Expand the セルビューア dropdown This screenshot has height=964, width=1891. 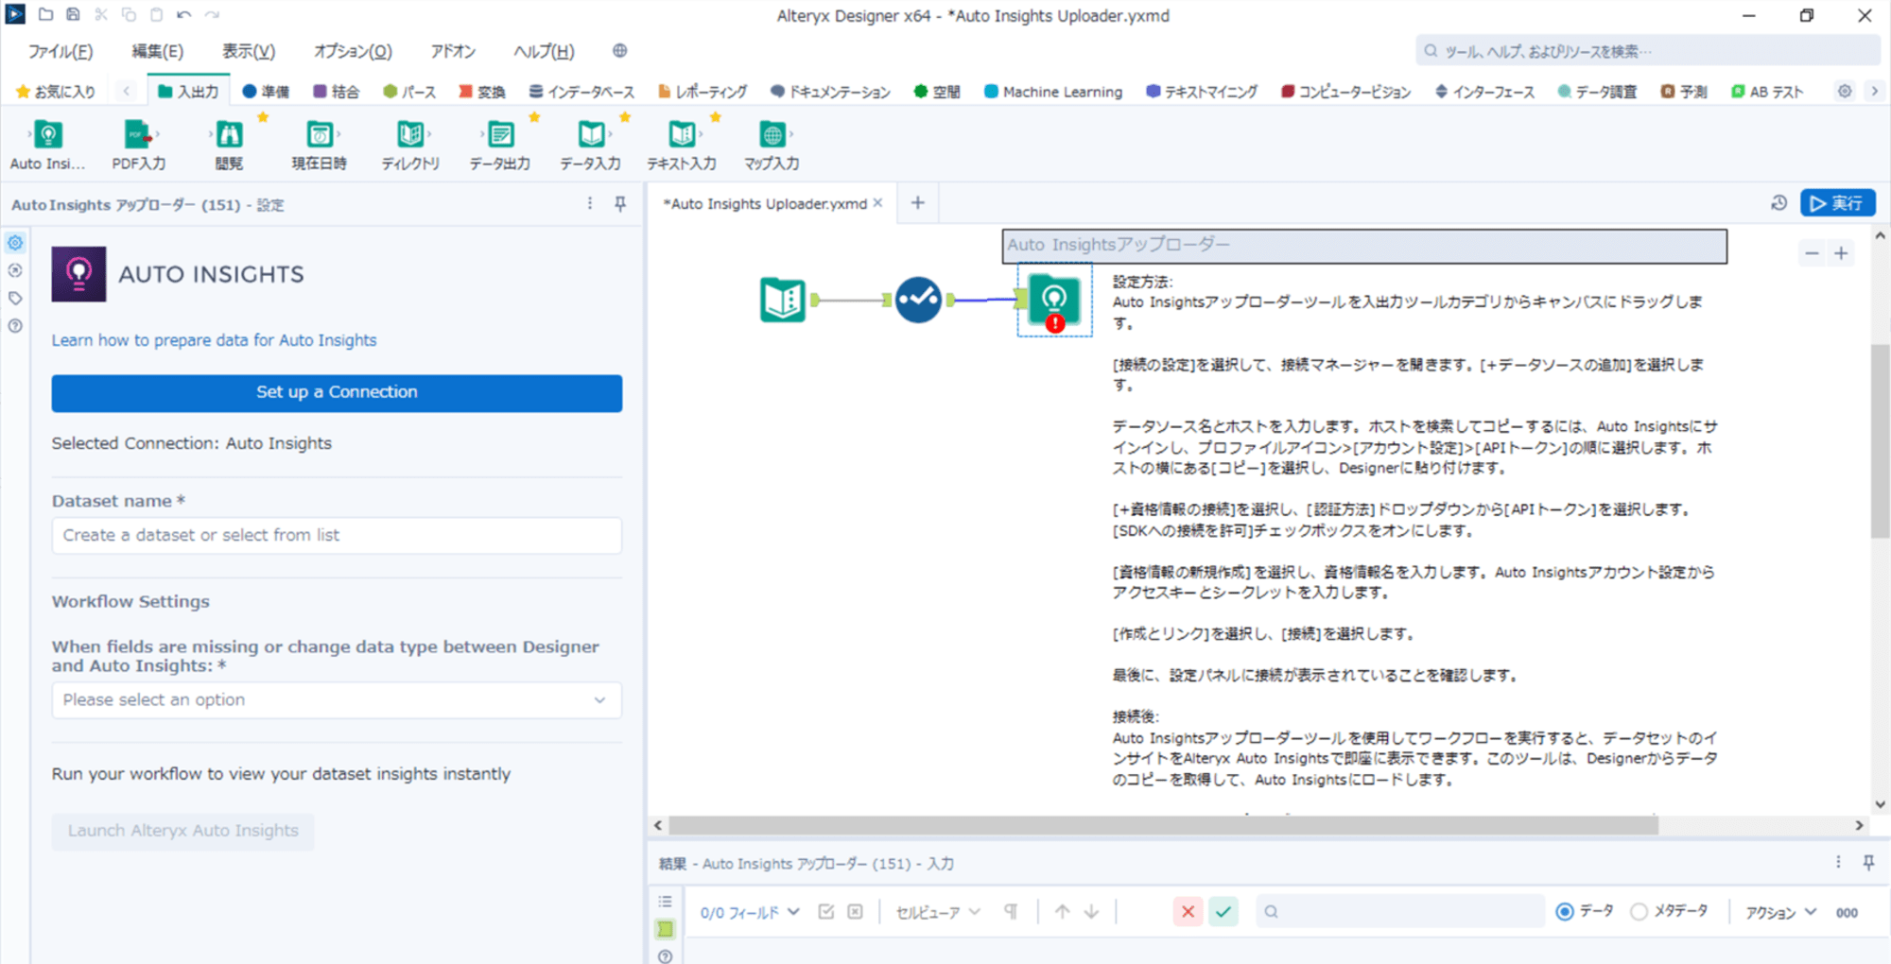(938, 912)
